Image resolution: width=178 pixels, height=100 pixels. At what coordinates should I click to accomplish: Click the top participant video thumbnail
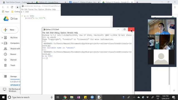pyautogui.click(x=161, y=27)
